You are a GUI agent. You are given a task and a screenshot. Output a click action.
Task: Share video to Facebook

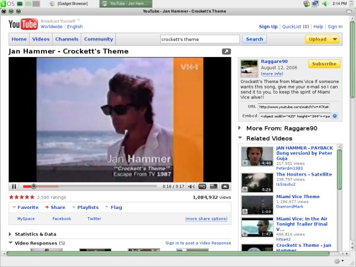tap(62, 218)
